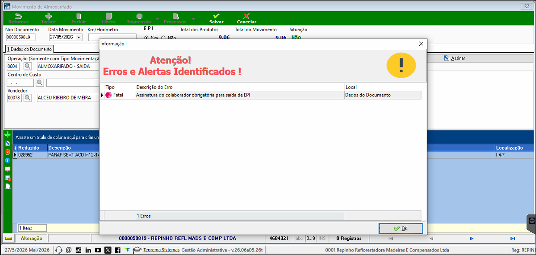Click the blue info sidebar icon
The height and width of the screenshot is (255, 536).
point(7,160)
